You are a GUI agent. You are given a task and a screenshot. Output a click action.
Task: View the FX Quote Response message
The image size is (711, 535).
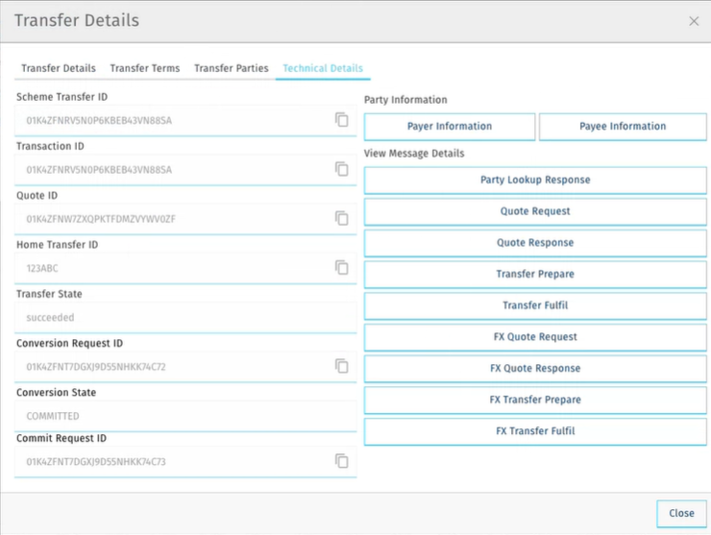[x=535, y=369]
